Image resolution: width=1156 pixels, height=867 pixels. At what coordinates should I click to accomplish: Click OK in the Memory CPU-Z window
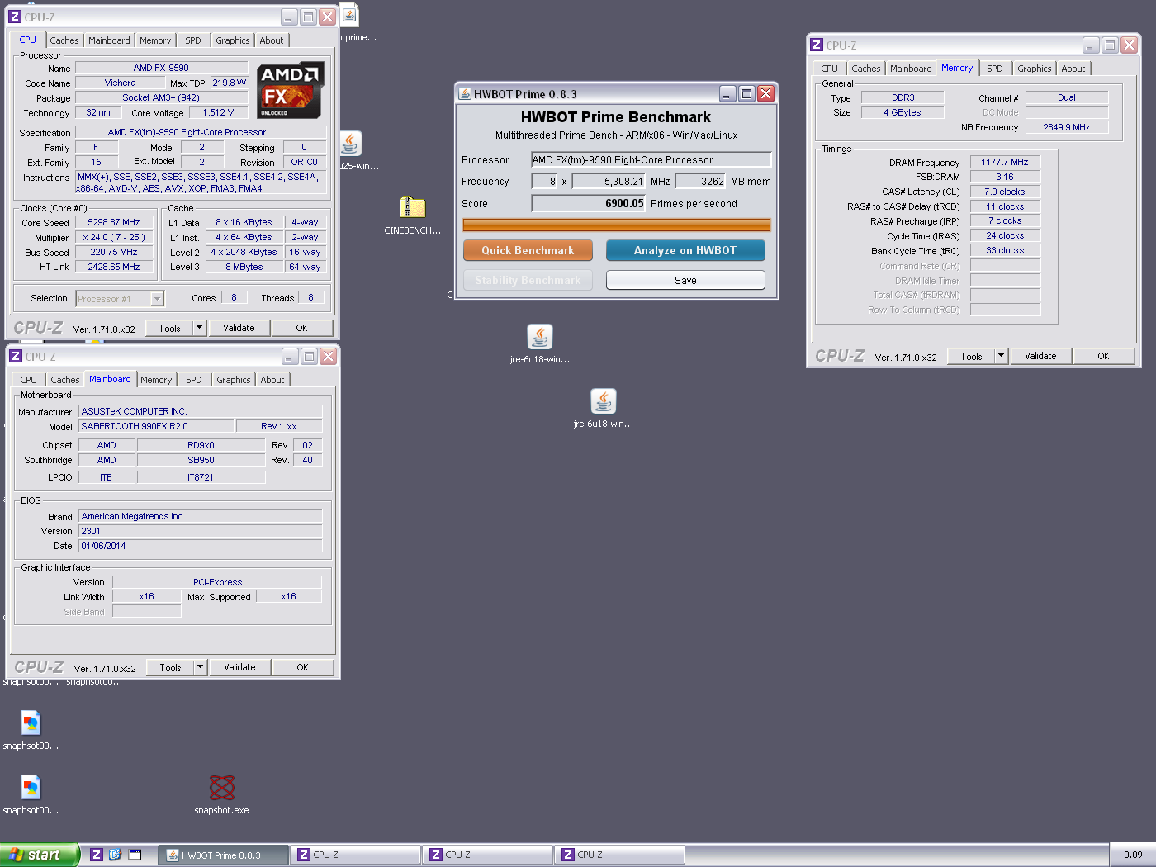tap(1103, 356)
